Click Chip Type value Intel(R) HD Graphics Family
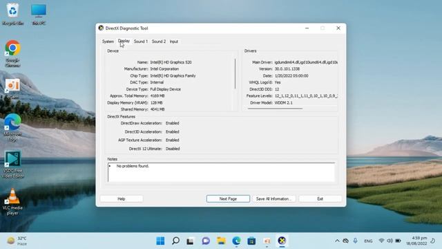This screenshot has height=249, width=442. coord(173,75)
